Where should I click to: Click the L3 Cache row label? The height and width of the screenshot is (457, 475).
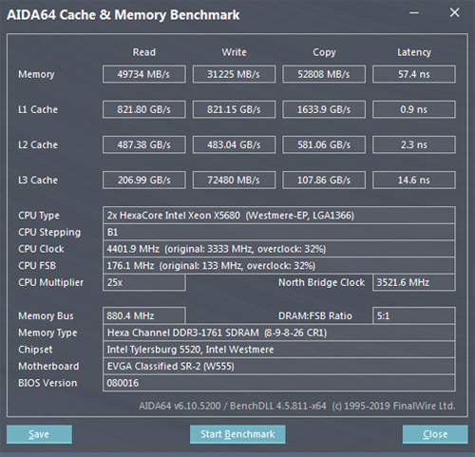38,180
